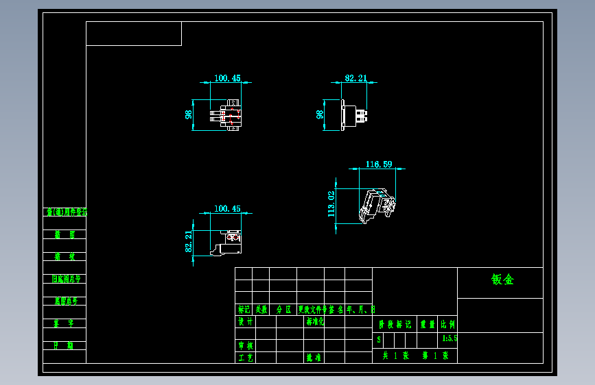This screenshot has width=595, height=385.
Task: Select the 借(通)用件登记 label
Action: [x=67, y=212]
